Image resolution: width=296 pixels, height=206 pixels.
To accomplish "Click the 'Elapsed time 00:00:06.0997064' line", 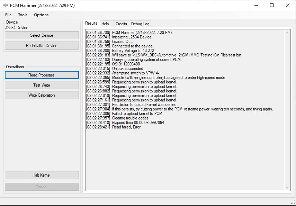I will click(x=125, y=123).
